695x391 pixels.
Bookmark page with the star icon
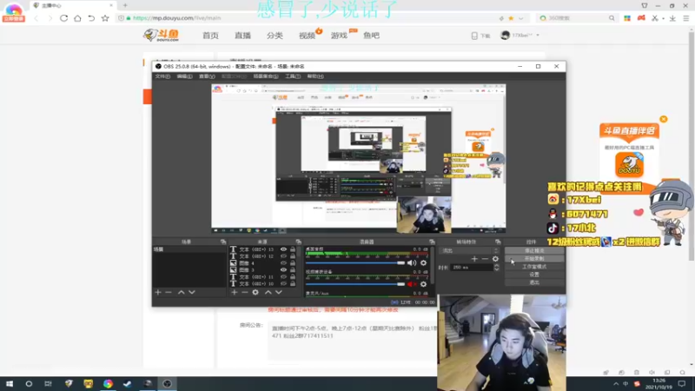coord(105,18)
